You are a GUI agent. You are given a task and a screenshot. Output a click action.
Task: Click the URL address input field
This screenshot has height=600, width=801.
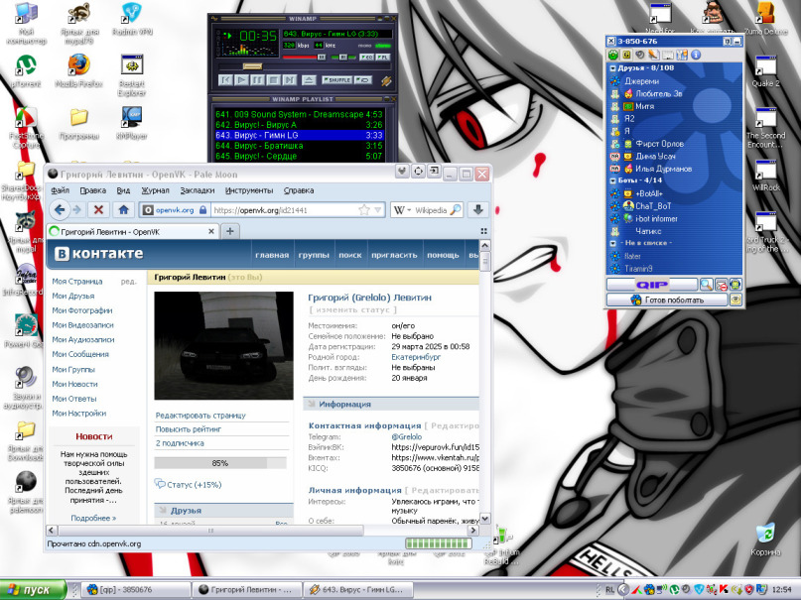285,209
